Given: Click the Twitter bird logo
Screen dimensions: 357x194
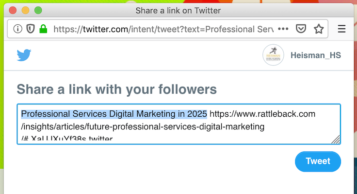Looking at the screenshot, I should [24, 55].
